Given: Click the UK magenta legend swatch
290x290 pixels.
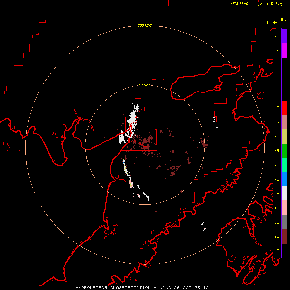Looking at the screenshot, I should pos(285,51).
